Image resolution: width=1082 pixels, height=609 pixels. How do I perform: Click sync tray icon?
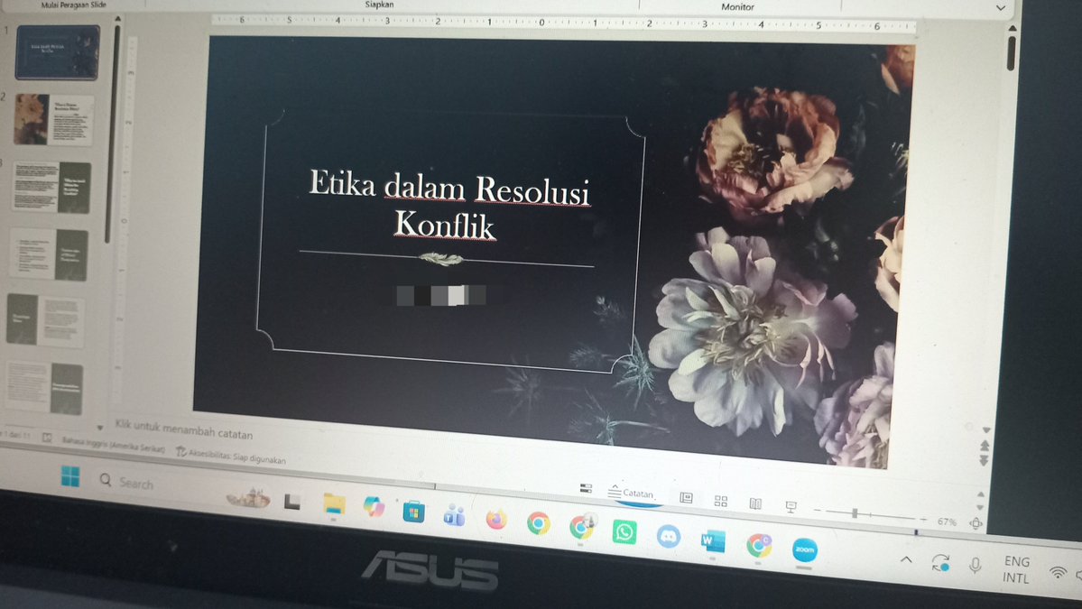click(x=940, y=563)
